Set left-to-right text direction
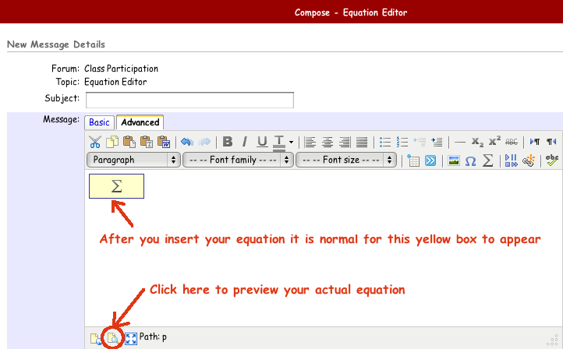Viewport: 563px width, 349px height. pos(535,142)
